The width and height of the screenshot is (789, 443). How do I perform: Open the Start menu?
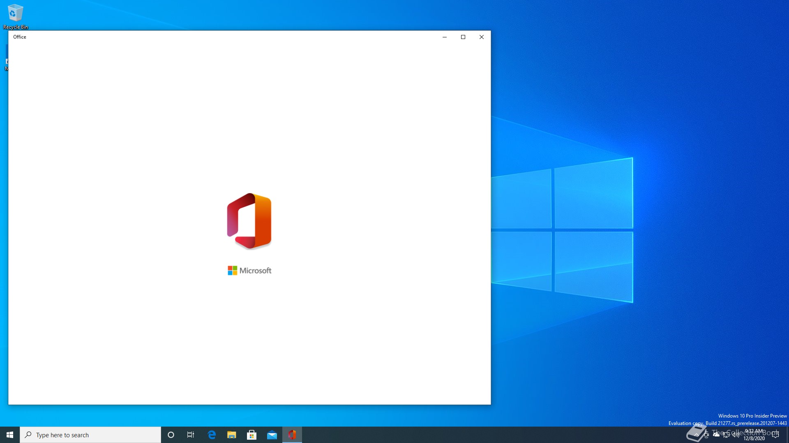tap(10, 435)
